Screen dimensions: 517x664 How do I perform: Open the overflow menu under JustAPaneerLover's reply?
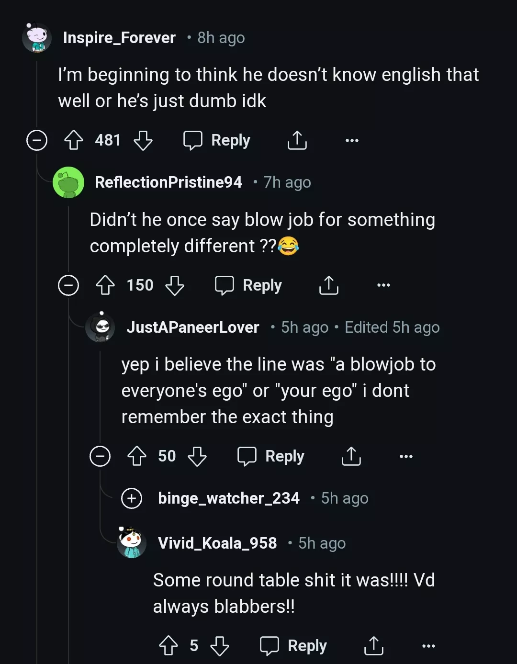(x=405, y=456)
